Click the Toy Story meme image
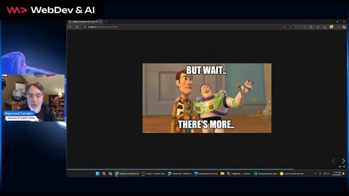Viewport: 349px width, 196px height. [207, 98]
